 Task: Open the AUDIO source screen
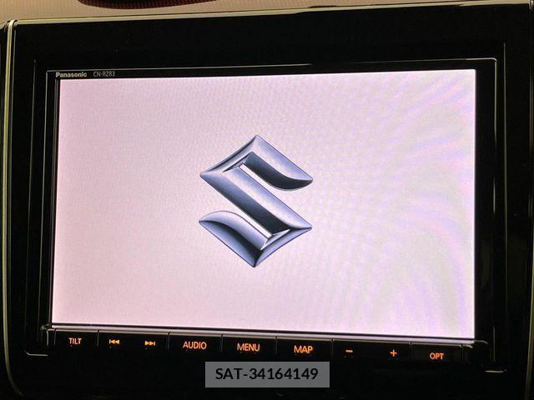tap(194, 345)
